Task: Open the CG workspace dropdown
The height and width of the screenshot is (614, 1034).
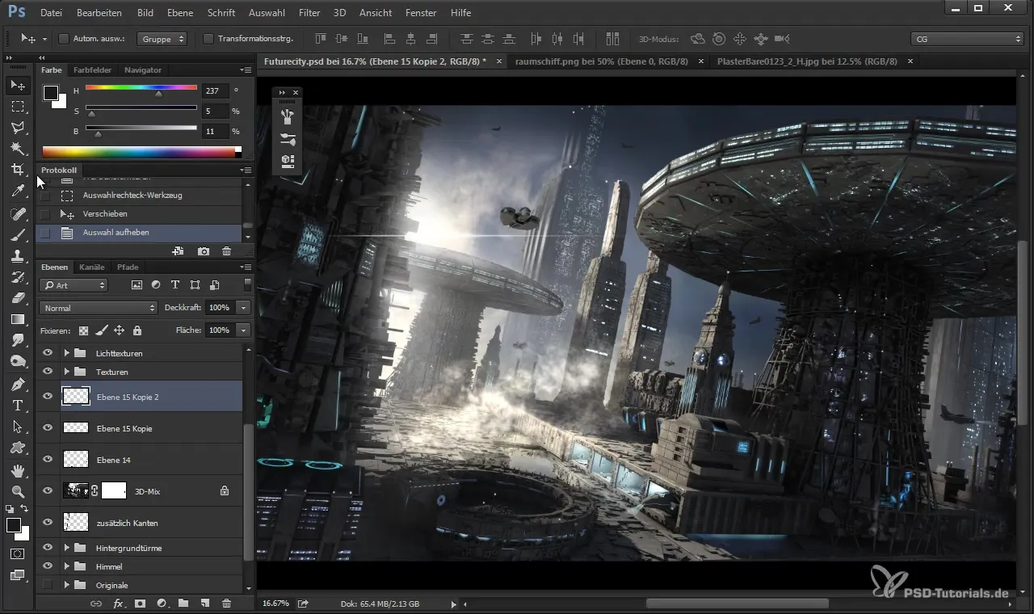Action: pyautogui.click(x=966, y=39)
